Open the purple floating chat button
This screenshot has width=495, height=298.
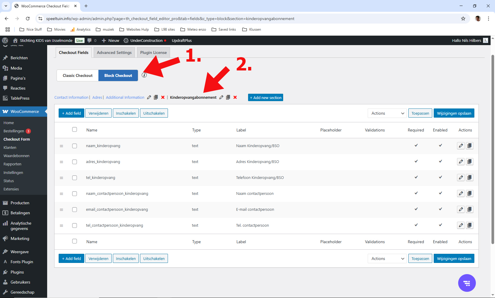(x=467, y=283)
